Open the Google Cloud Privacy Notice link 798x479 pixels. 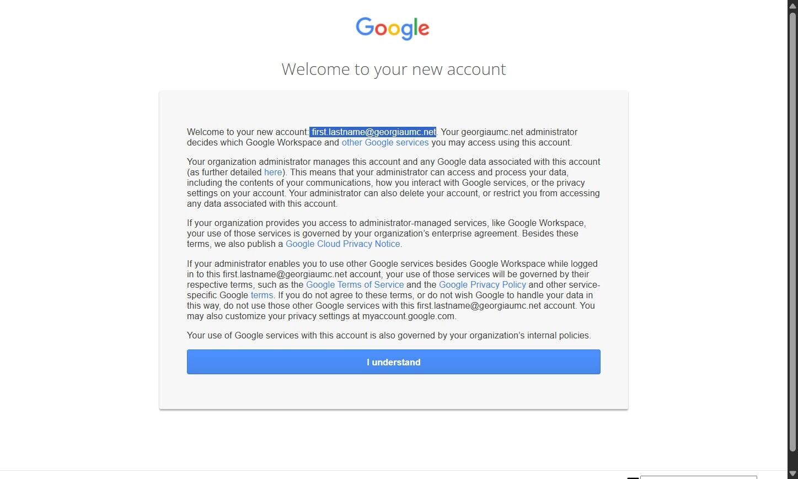click(x=342, y=244)
